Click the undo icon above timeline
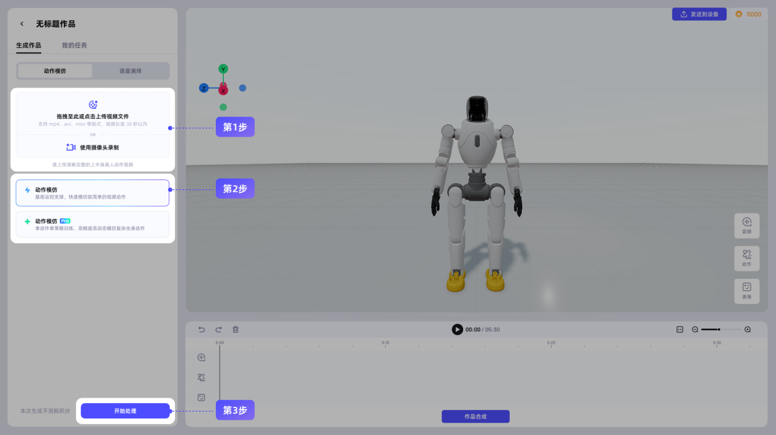The width and height of the screenshot is (776, 435). [x=201, y=330]
